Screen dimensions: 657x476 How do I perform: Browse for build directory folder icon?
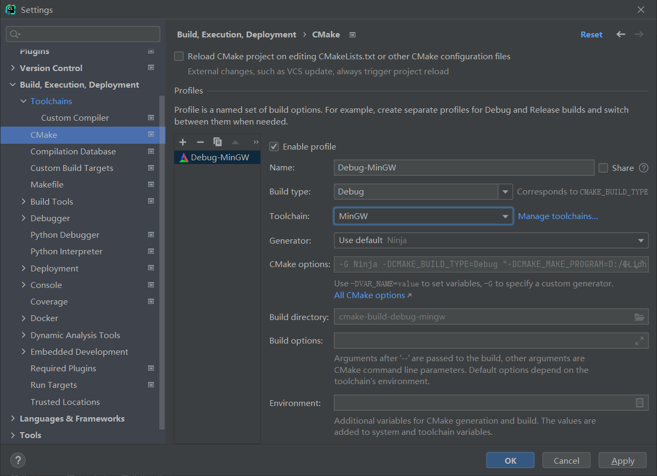pos(639,317)
